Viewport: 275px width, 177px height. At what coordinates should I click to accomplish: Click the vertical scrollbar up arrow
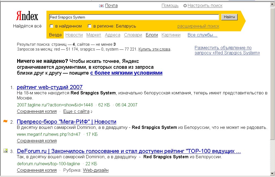click(x=272, y=4)
